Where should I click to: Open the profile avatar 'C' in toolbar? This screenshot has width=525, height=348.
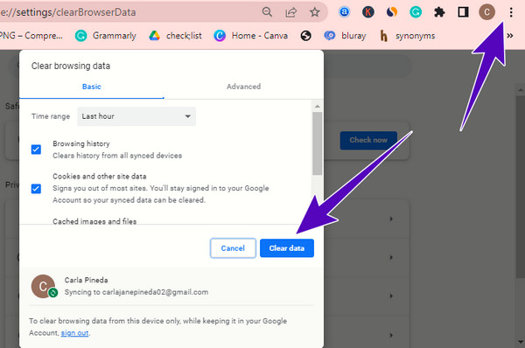click(486, 12)
